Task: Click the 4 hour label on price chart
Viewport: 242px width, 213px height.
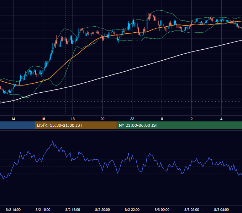Action: pos(221,119)
